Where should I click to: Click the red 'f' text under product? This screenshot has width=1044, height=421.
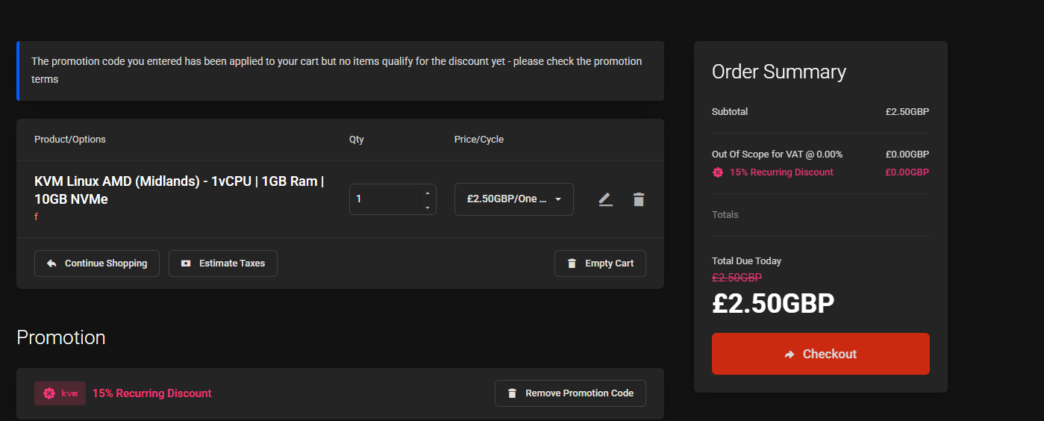click(36, 217)
